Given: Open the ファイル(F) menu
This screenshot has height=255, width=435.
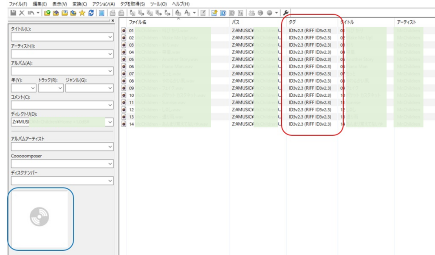Looking at the screenshot, I should 18,4.
